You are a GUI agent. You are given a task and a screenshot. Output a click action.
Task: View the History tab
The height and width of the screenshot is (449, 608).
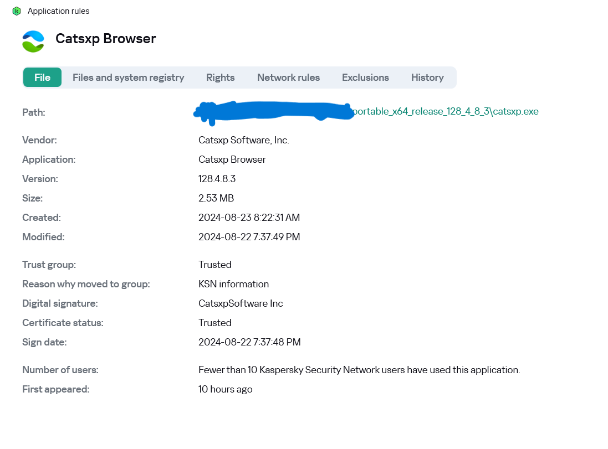427,78
